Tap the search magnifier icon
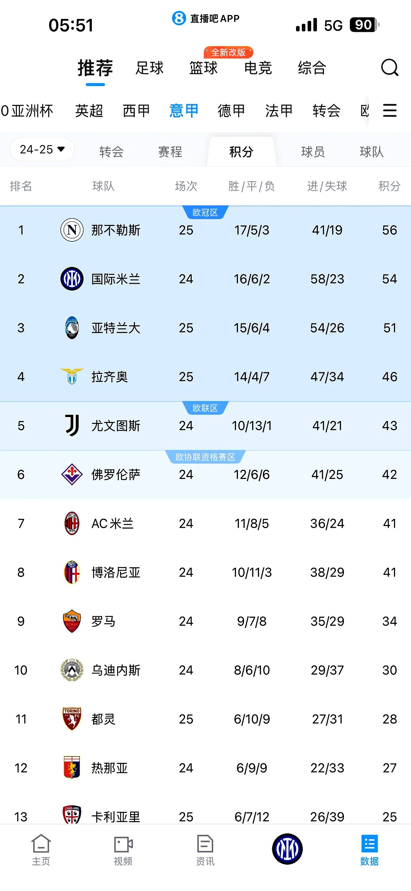The image size is (411, 891). click(x=389, y=68)
